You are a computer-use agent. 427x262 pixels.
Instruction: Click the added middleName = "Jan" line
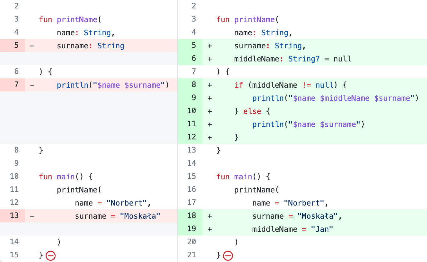(x=293, y=229)
